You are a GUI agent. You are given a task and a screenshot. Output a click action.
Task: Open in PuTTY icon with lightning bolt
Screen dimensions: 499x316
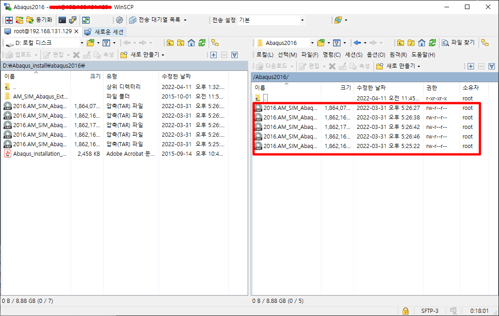[73, 20]
